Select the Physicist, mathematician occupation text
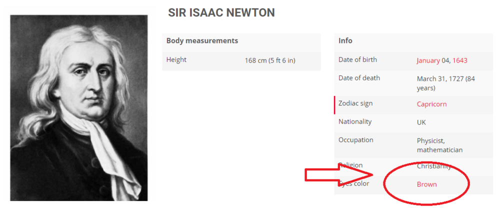The height and width of the screenshot is (208, 500). click(x=439, y=145)
